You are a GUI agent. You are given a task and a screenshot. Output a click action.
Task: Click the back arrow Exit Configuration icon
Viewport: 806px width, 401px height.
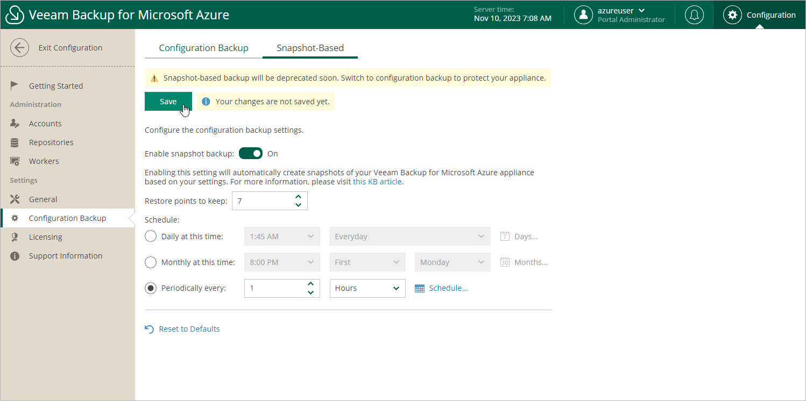coord(20,48)
